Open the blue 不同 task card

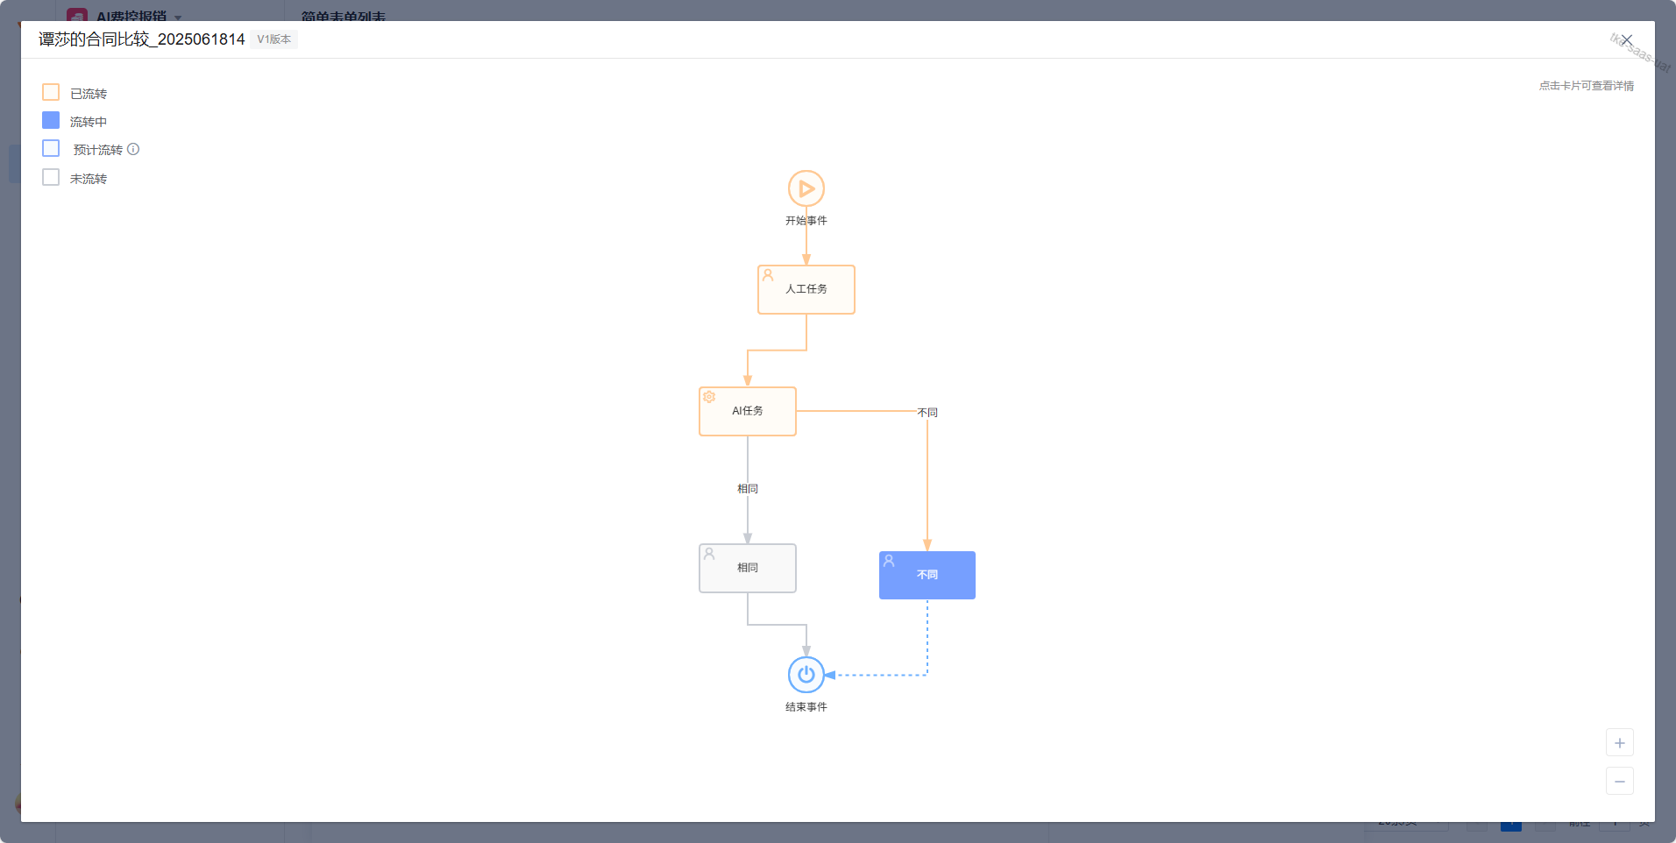[927, 576]
